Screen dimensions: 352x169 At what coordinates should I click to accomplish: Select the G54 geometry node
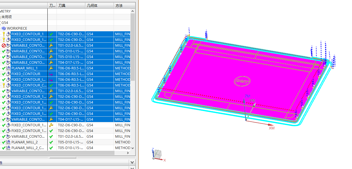5,23
